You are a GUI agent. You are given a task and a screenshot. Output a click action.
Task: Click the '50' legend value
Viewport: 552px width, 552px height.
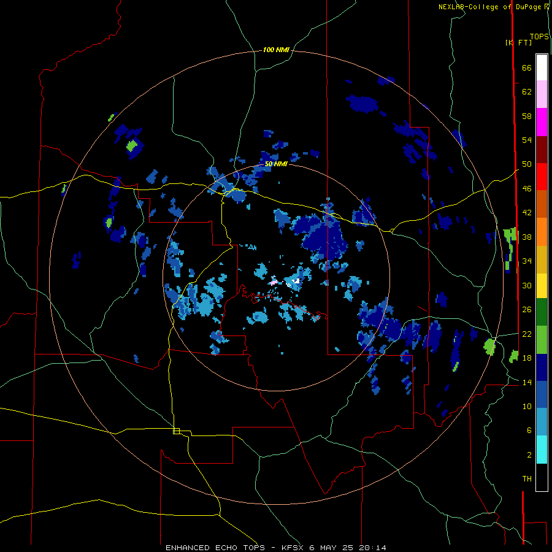(527, 164)
